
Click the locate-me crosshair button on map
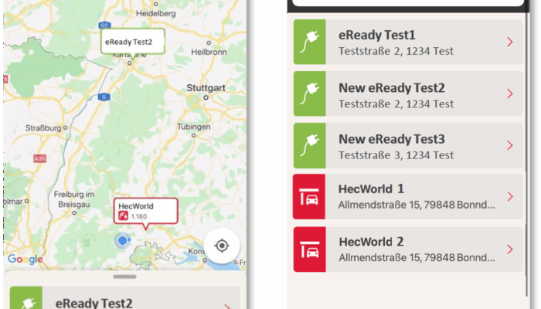point(222,246)
